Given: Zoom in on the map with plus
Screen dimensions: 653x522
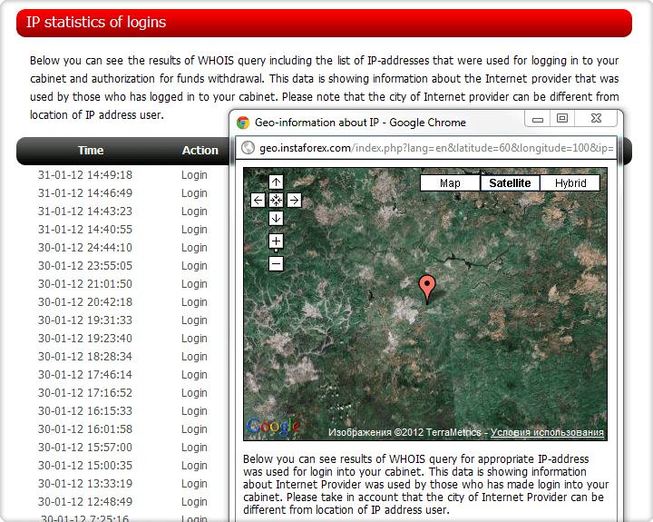Looking at the screenshot, I should [276, 241].
